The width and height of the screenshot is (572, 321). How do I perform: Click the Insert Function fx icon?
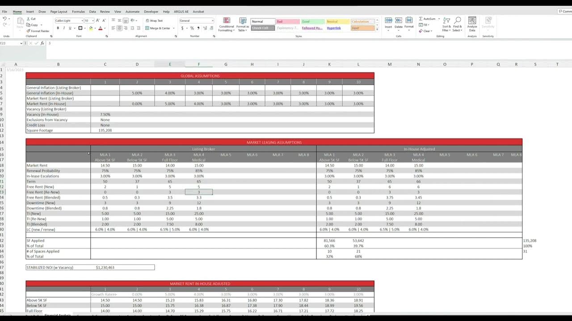click(42, 43)
